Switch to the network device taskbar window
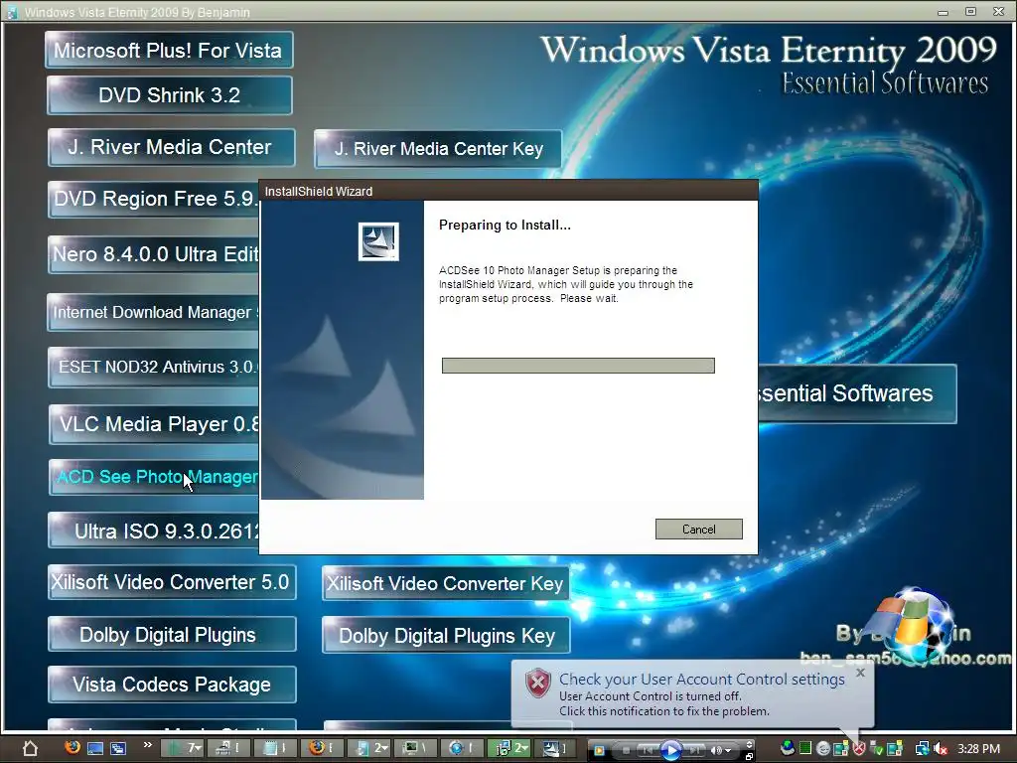The width and height of the screenshot is (1017, 763). (x=228, y=748)
